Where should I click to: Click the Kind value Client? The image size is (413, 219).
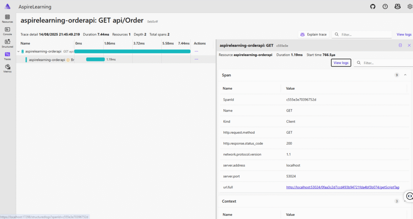[x=290, y=122]
